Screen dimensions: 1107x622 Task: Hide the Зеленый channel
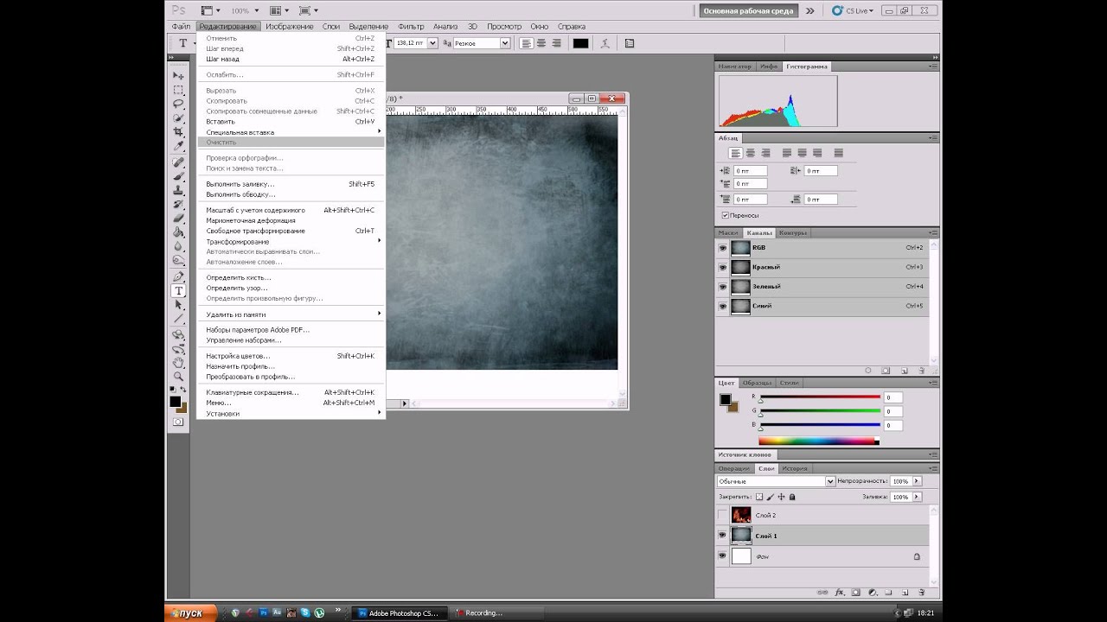point(723,287)
